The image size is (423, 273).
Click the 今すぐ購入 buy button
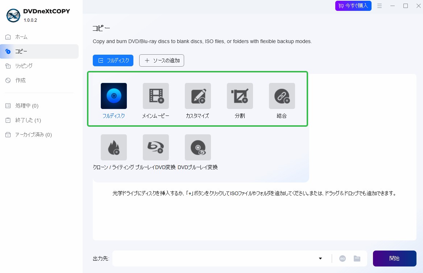[x=353, y=6]
